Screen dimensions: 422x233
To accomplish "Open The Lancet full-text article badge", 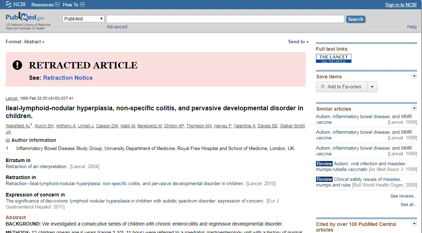I will point(333,59).
